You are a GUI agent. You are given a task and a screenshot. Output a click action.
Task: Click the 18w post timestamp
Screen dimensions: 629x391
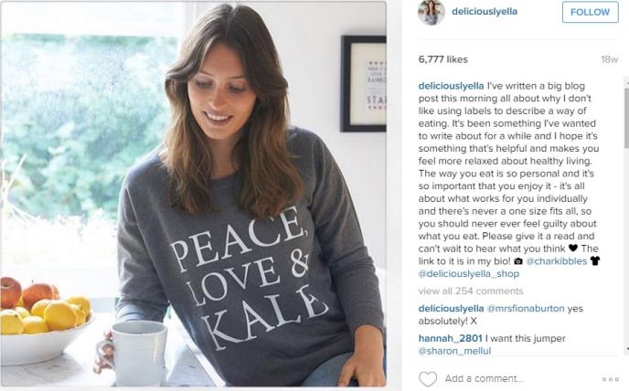tap(609, 59)
